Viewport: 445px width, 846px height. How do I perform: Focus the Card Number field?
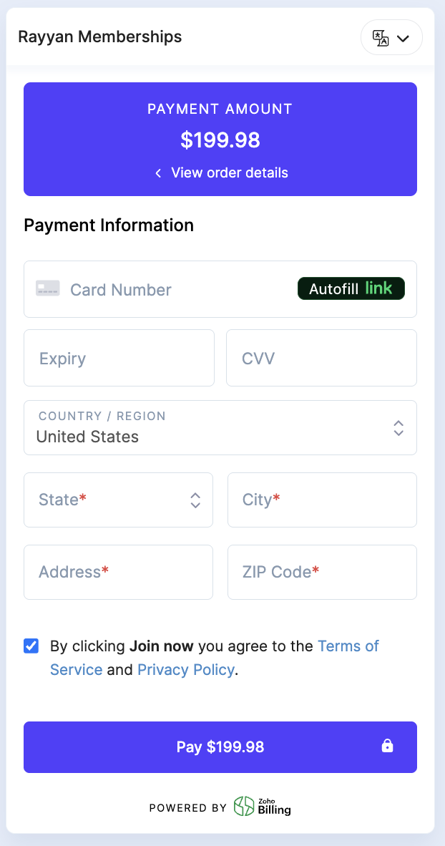pos(172,289)
